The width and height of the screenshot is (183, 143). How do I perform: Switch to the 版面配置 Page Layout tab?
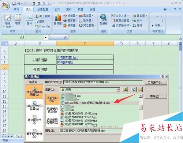(43, 10)
